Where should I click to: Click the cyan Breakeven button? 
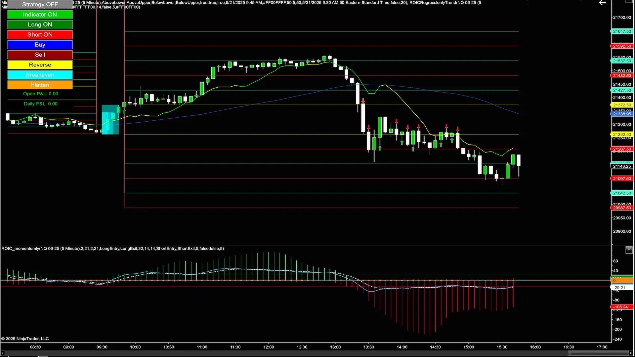(x=40, y=75)
